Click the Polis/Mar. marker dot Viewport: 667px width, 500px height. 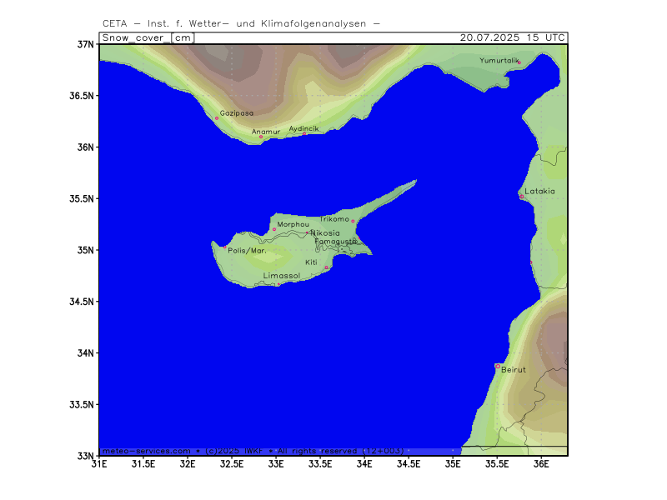coord(225,247)
